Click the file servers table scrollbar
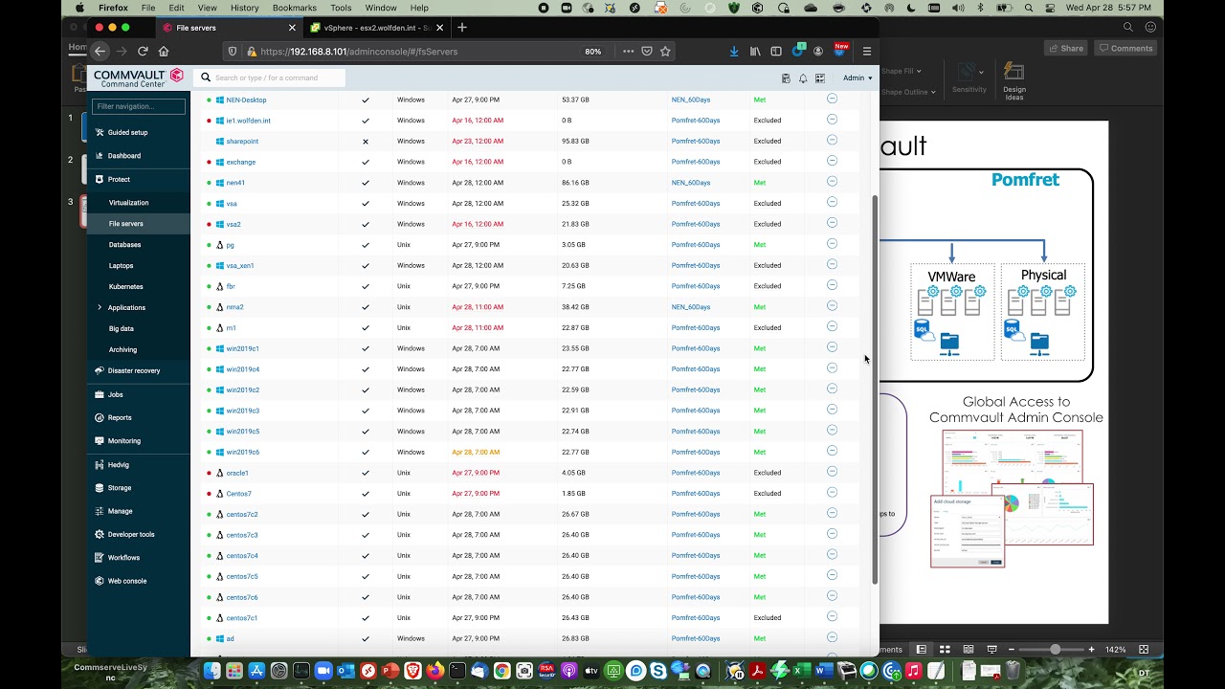 tap(875, 390)
